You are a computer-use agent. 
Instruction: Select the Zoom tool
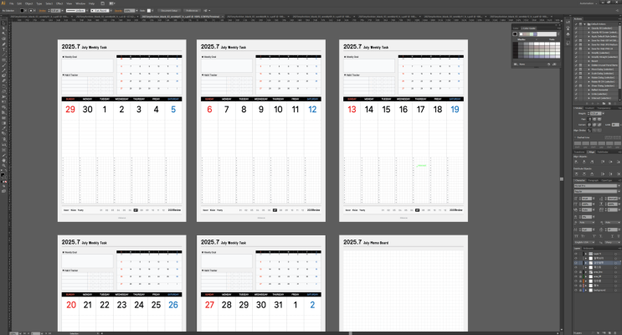tap(3, 165)
